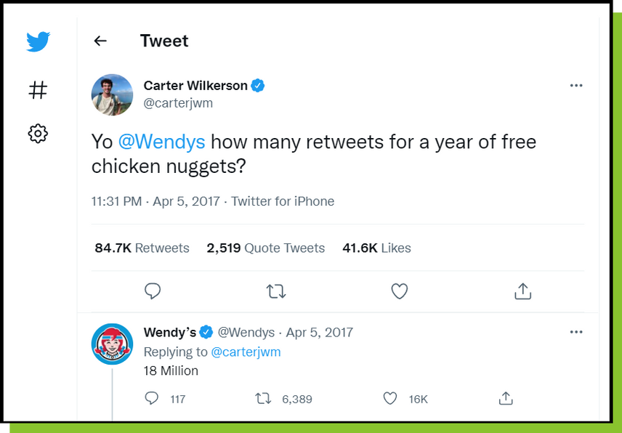Click the verified badge next to Carter Wilkerson
This screenshot has width=622, height=433.
pos(257,85)
